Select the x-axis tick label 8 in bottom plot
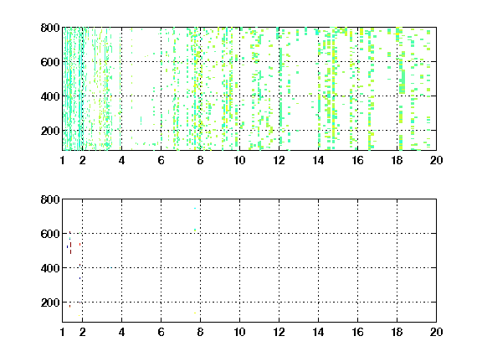 tap(200, 332)
